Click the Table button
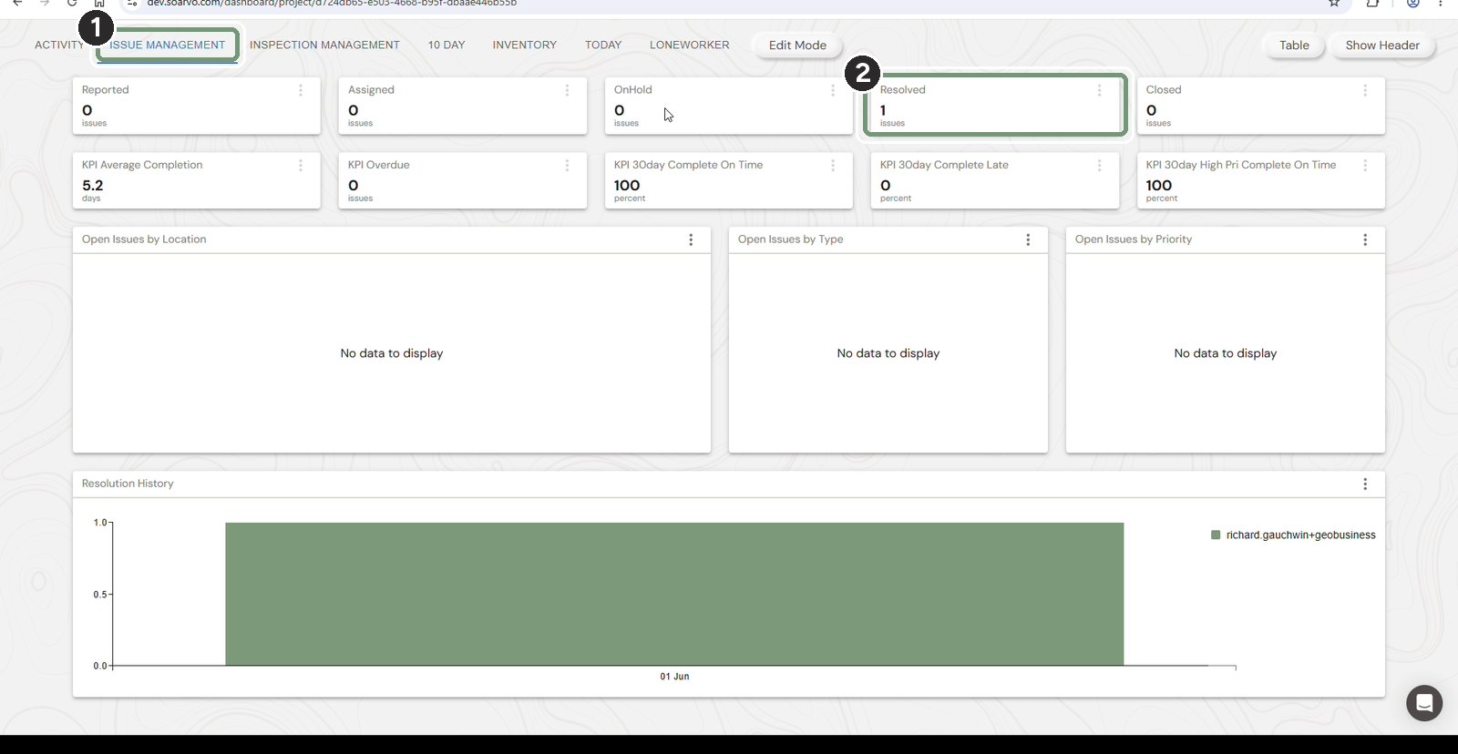The width and height of the screenshot is (1458, 754). click(x=1294, y=45)
